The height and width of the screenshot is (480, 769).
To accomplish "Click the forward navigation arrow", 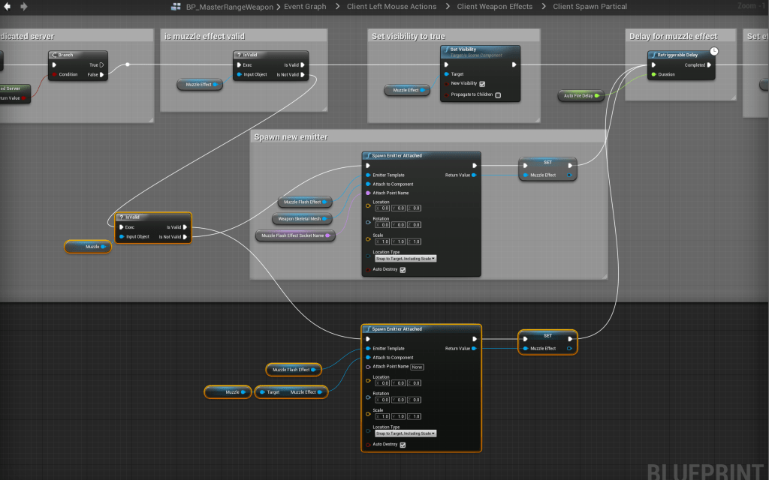I will coord(24,7).
